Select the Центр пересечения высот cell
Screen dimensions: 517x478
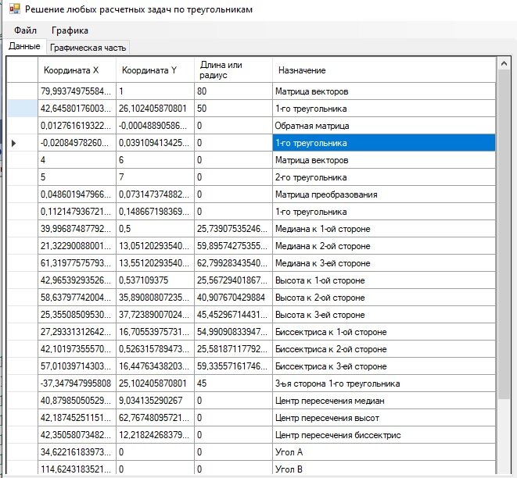[x=384, y=418]
